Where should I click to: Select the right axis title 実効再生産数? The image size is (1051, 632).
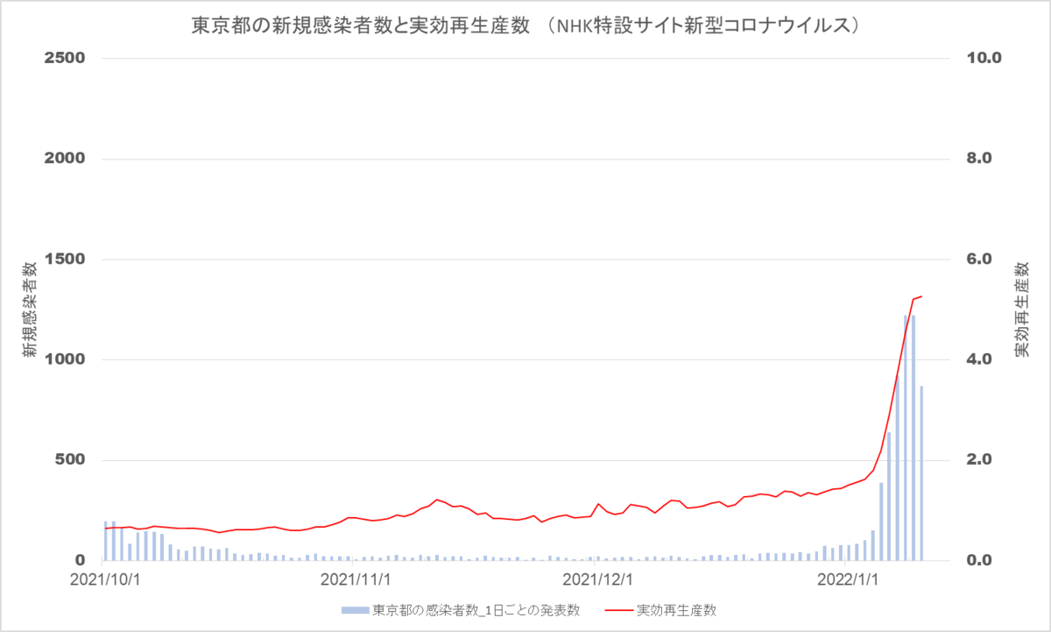coord(1021,309)
